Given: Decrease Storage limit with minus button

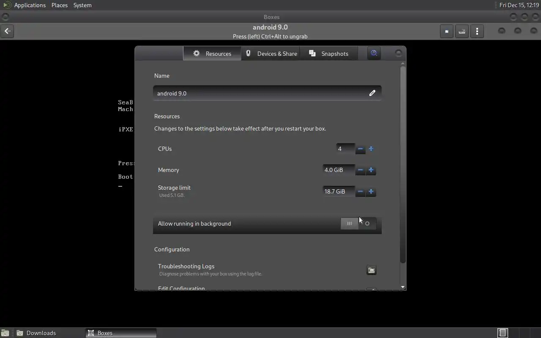Looking at the screenshot, I should tap(360, 191).
